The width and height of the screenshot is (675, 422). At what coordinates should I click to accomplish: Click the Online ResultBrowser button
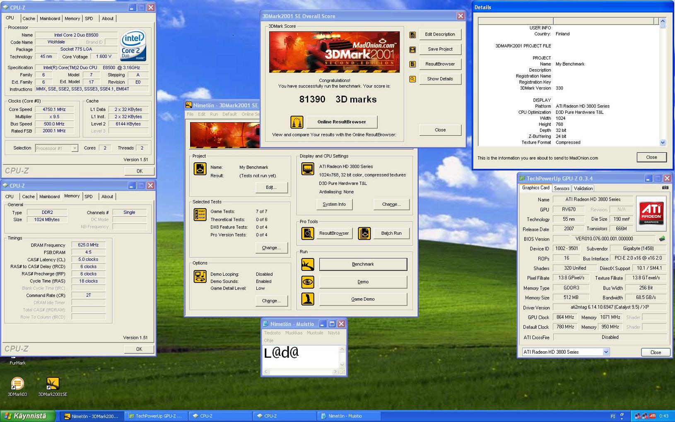pos(342,122)
